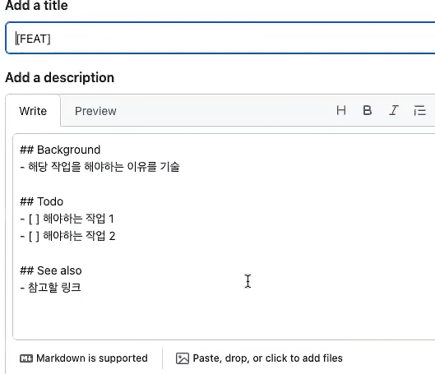Click the 참고할 링크 line in description
The width and height of the screenshot is (435, 374).
(50, 288)
